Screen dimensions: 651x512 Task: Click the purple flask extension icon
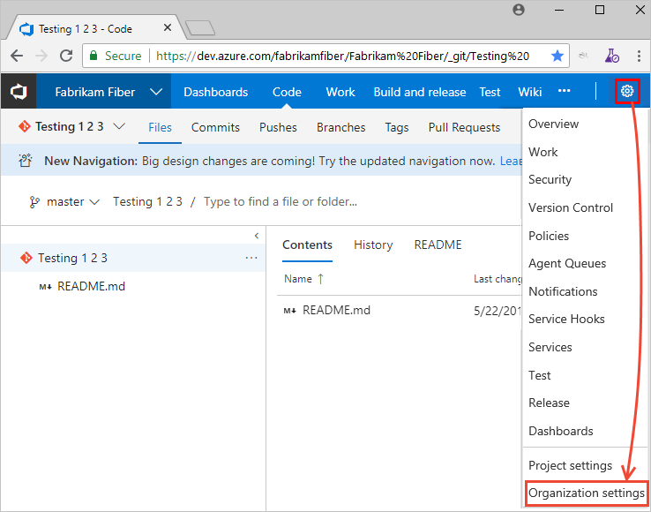(612, 56)
